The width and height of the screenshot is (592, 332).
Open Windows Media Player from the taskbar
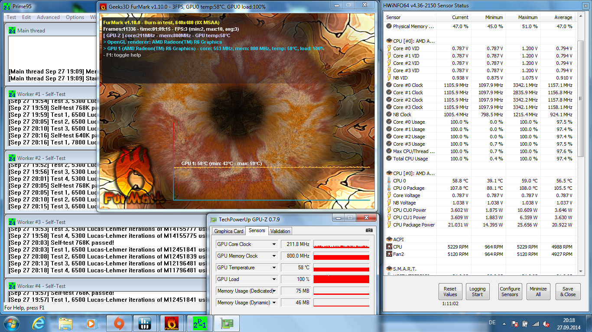(x=91, y=323)
